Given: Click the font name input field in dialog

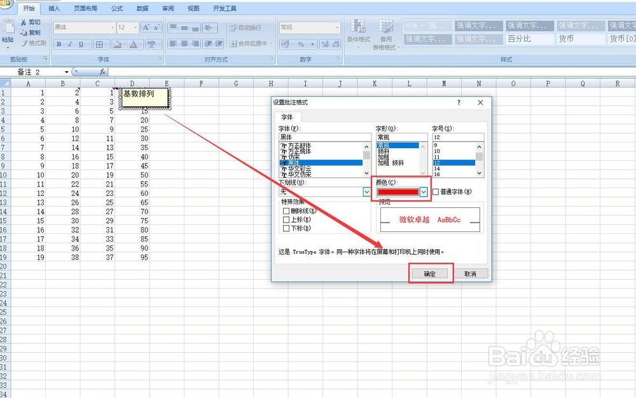Looking at the screenshot, I should (x=325, y=137).
